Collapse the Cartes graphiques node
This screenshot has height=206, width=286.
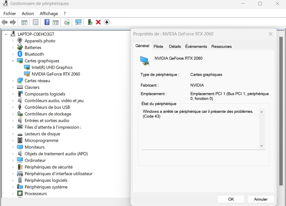(x=13, y=61)
